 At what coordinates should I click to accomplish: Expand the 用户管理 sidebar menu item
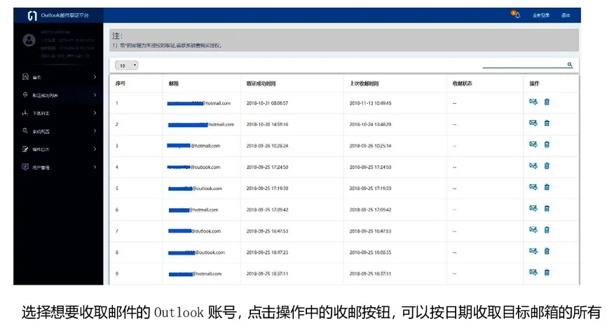59,167
